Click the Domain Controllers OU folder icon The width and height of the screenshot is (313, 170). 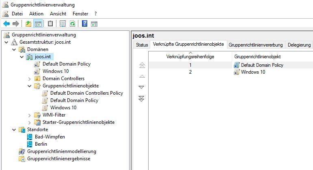[x=37, y=79]
